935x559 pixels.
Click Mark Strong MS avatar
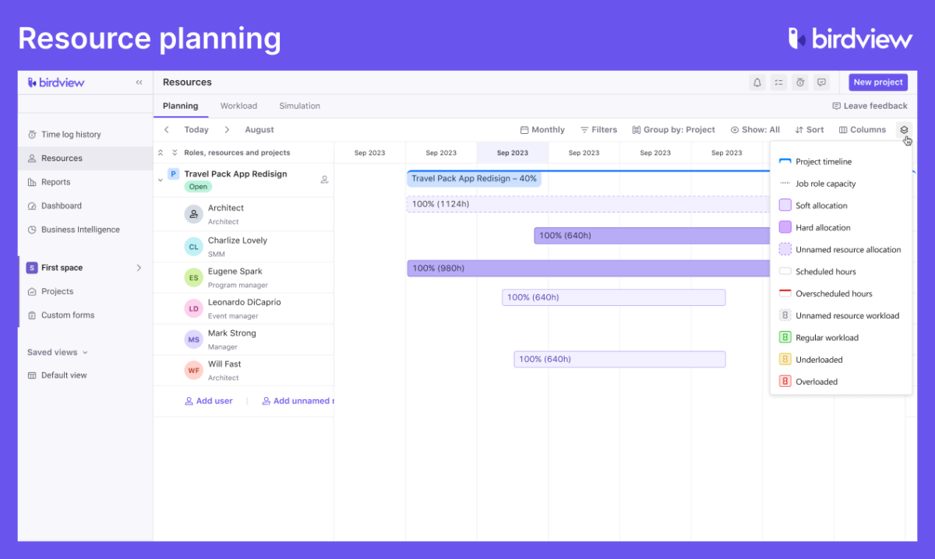click(193, 339)
